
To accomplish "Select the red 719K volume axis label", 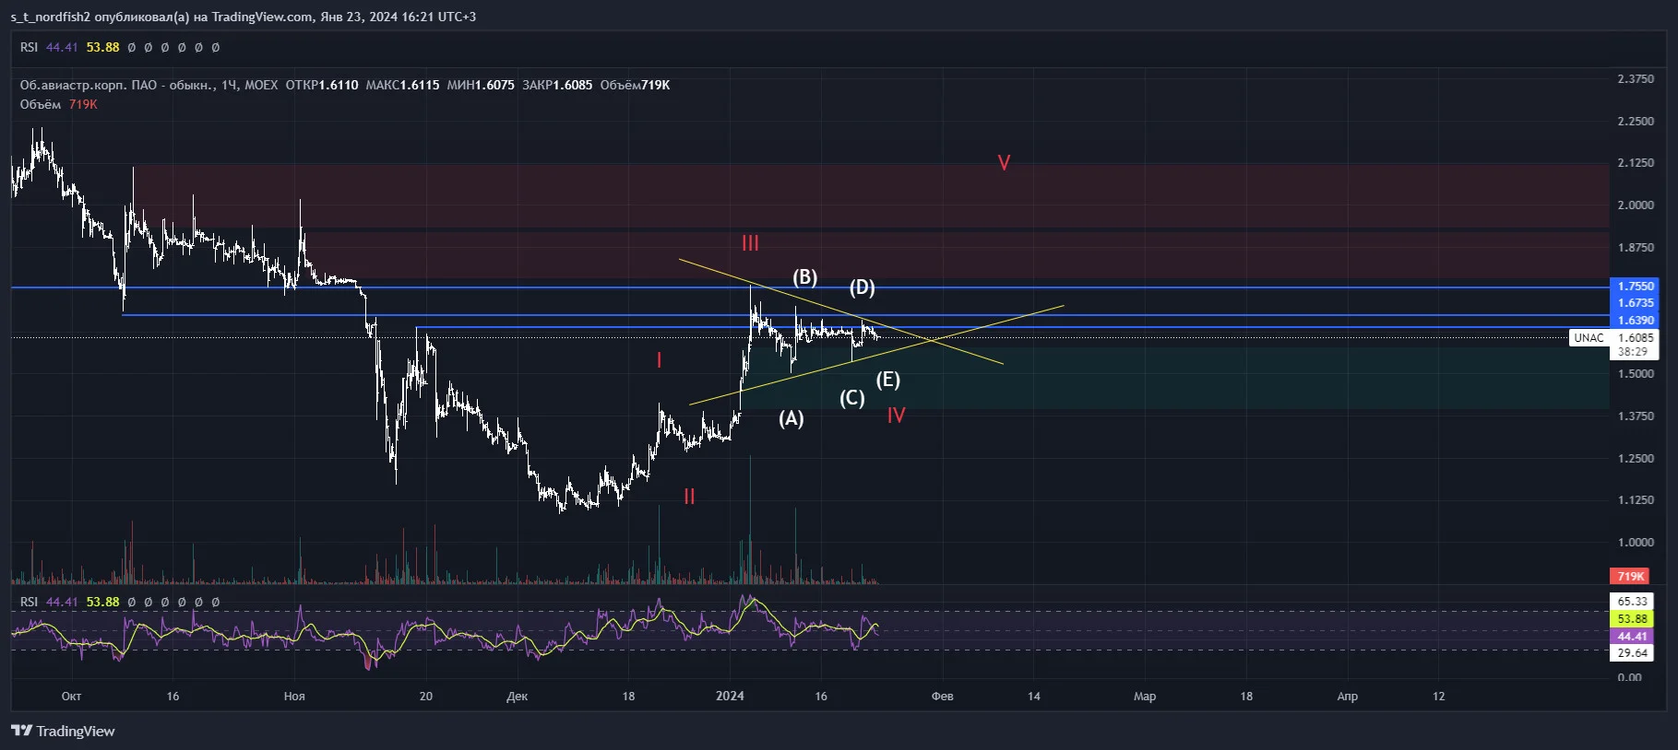I will pyautogui.click(x=1630, y=577).
